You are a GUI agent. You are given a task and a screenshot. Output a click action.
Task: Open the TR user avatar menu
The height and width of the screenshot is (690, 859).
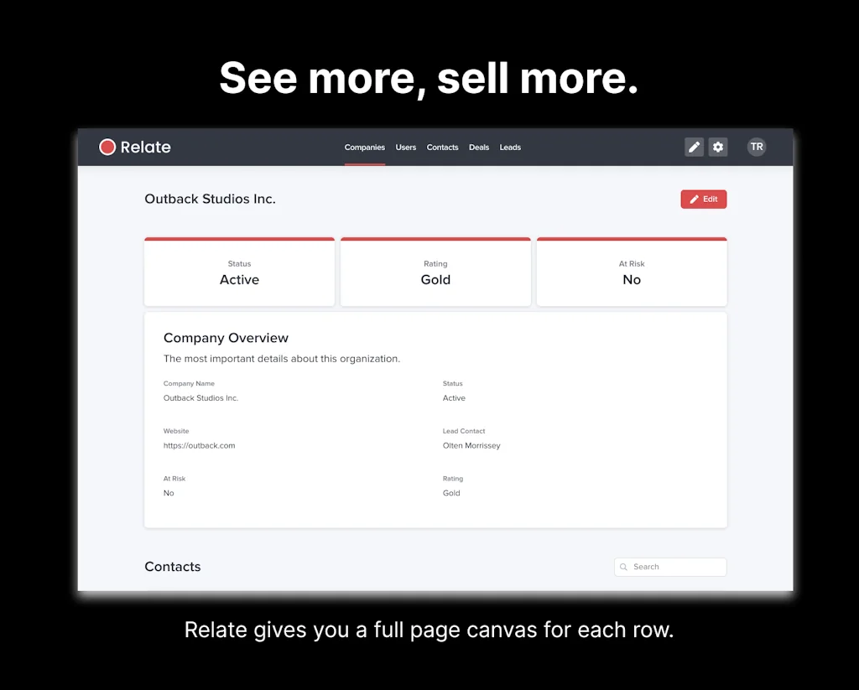tap(757, 148)
